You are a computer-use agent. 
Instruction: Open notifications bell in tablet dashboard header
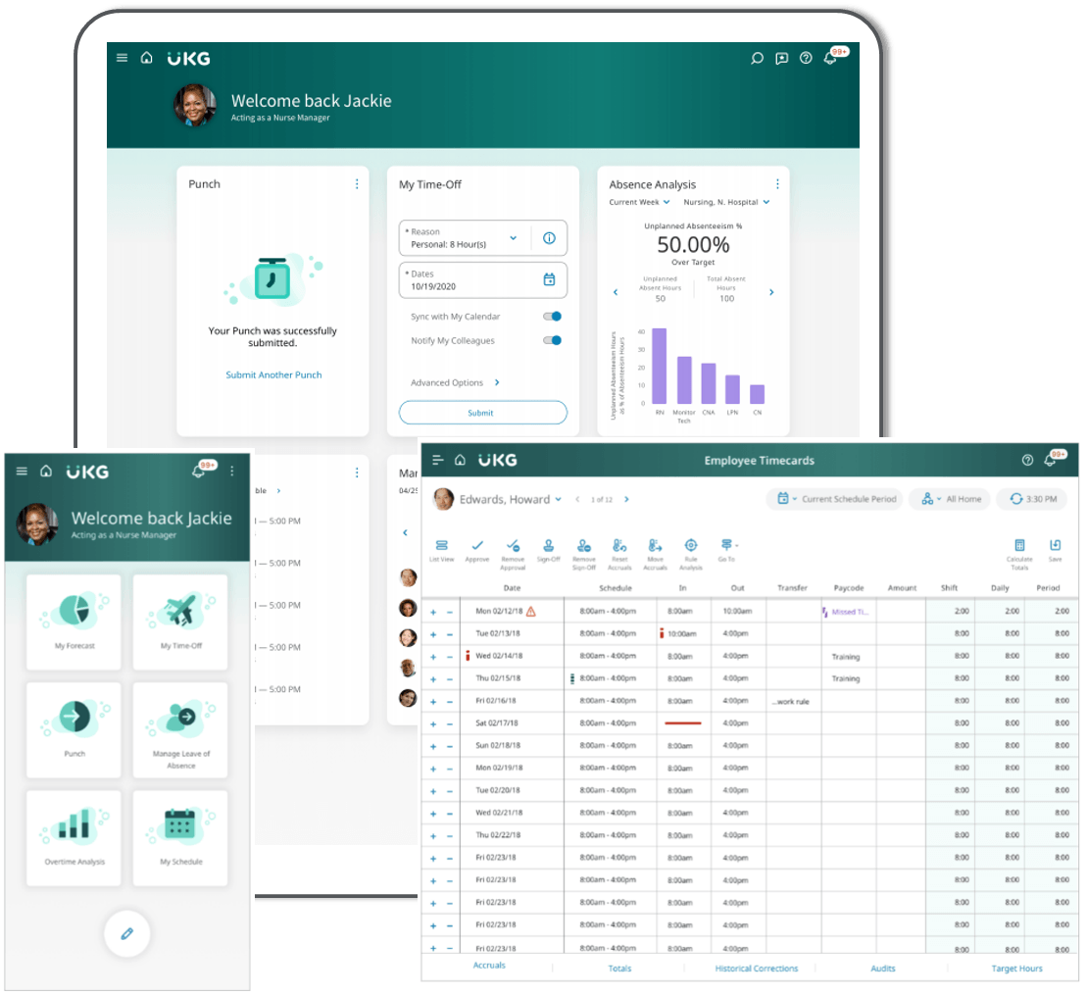coord(830,58)
